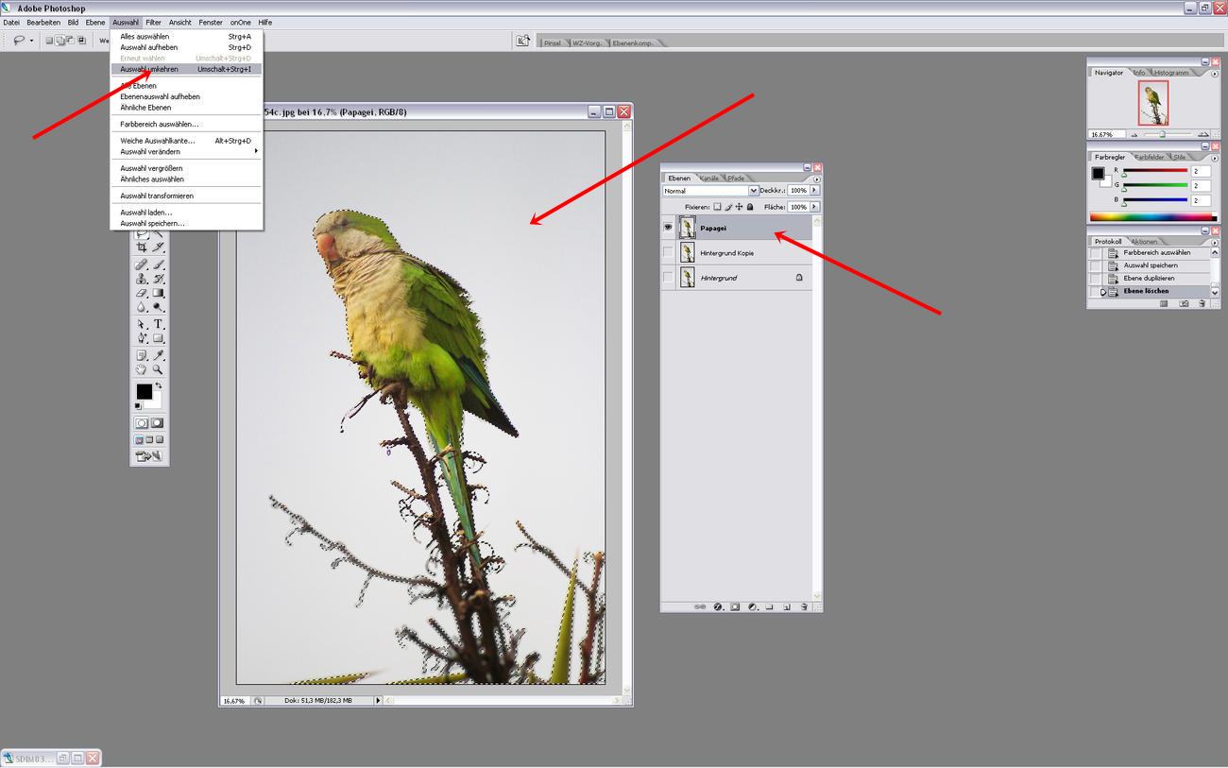The image size is (1228, 768).
Task: Switch to the Histogramm tab
Action: coord(1171,73)
